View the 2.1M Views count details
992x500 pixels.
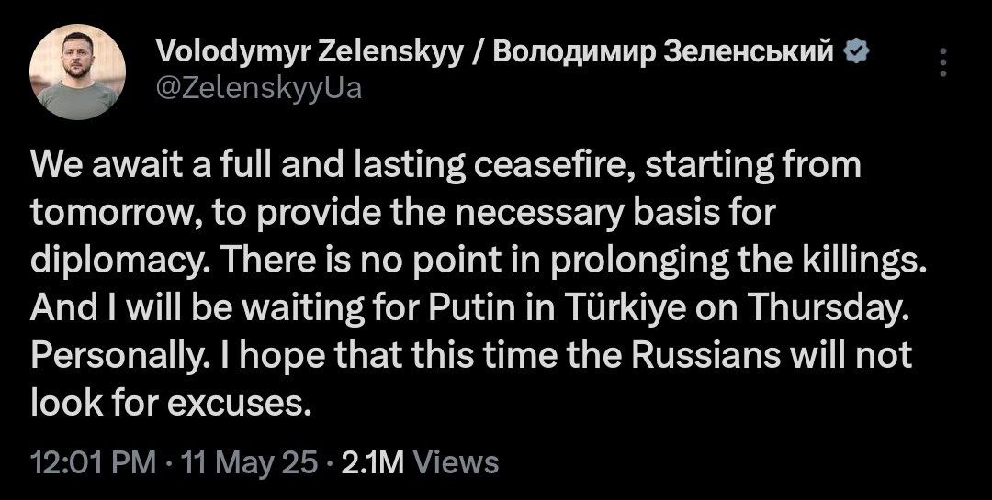420,463
